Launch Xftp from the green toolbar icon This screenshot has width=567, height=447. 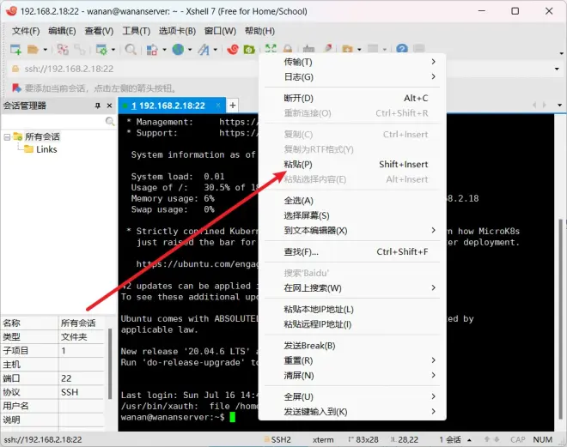coord(249,49)
